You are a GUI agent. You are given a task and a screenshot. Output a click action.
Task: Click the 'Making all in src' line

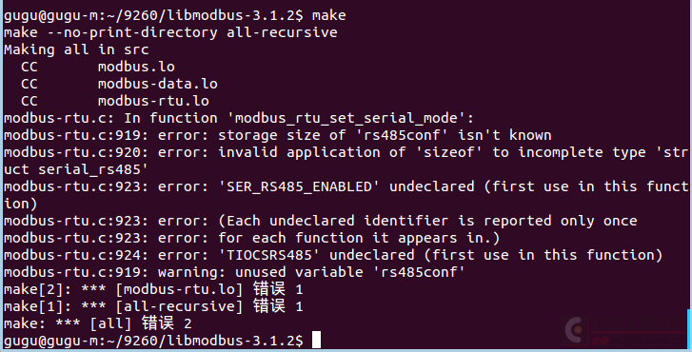pyautogui.click(x=76, y=49)
